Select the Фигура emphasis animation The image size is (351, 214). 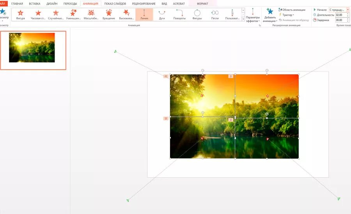pos(20,14)
